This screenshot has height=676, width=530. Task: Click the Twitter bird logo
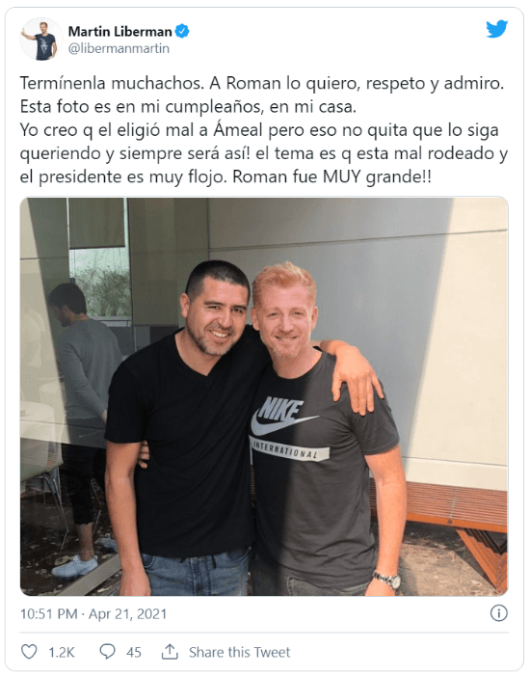click(x=497, y=30)
